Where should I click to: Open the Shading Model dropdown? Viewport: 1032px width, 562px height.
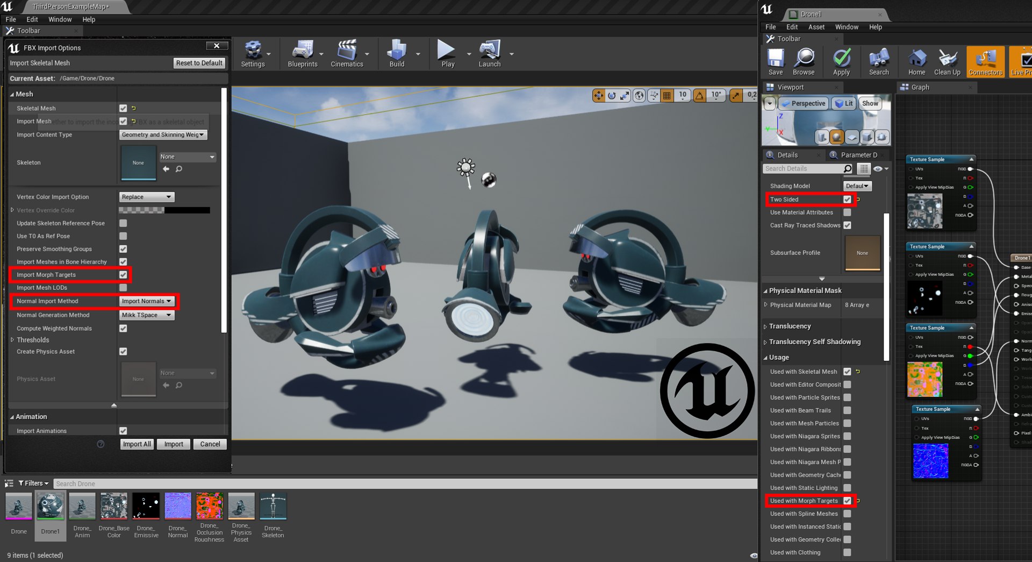pyautogui.click(x=857, y=186)
